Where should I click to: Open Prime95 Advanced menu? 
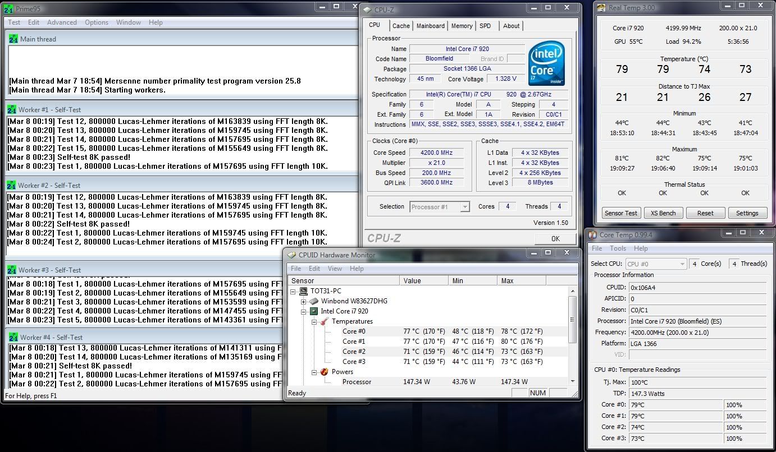coord(62,22)
